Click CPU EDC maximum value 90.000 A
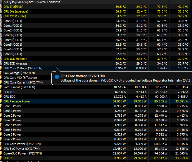This screenshot has width=192, height=162. pos(161,97)
